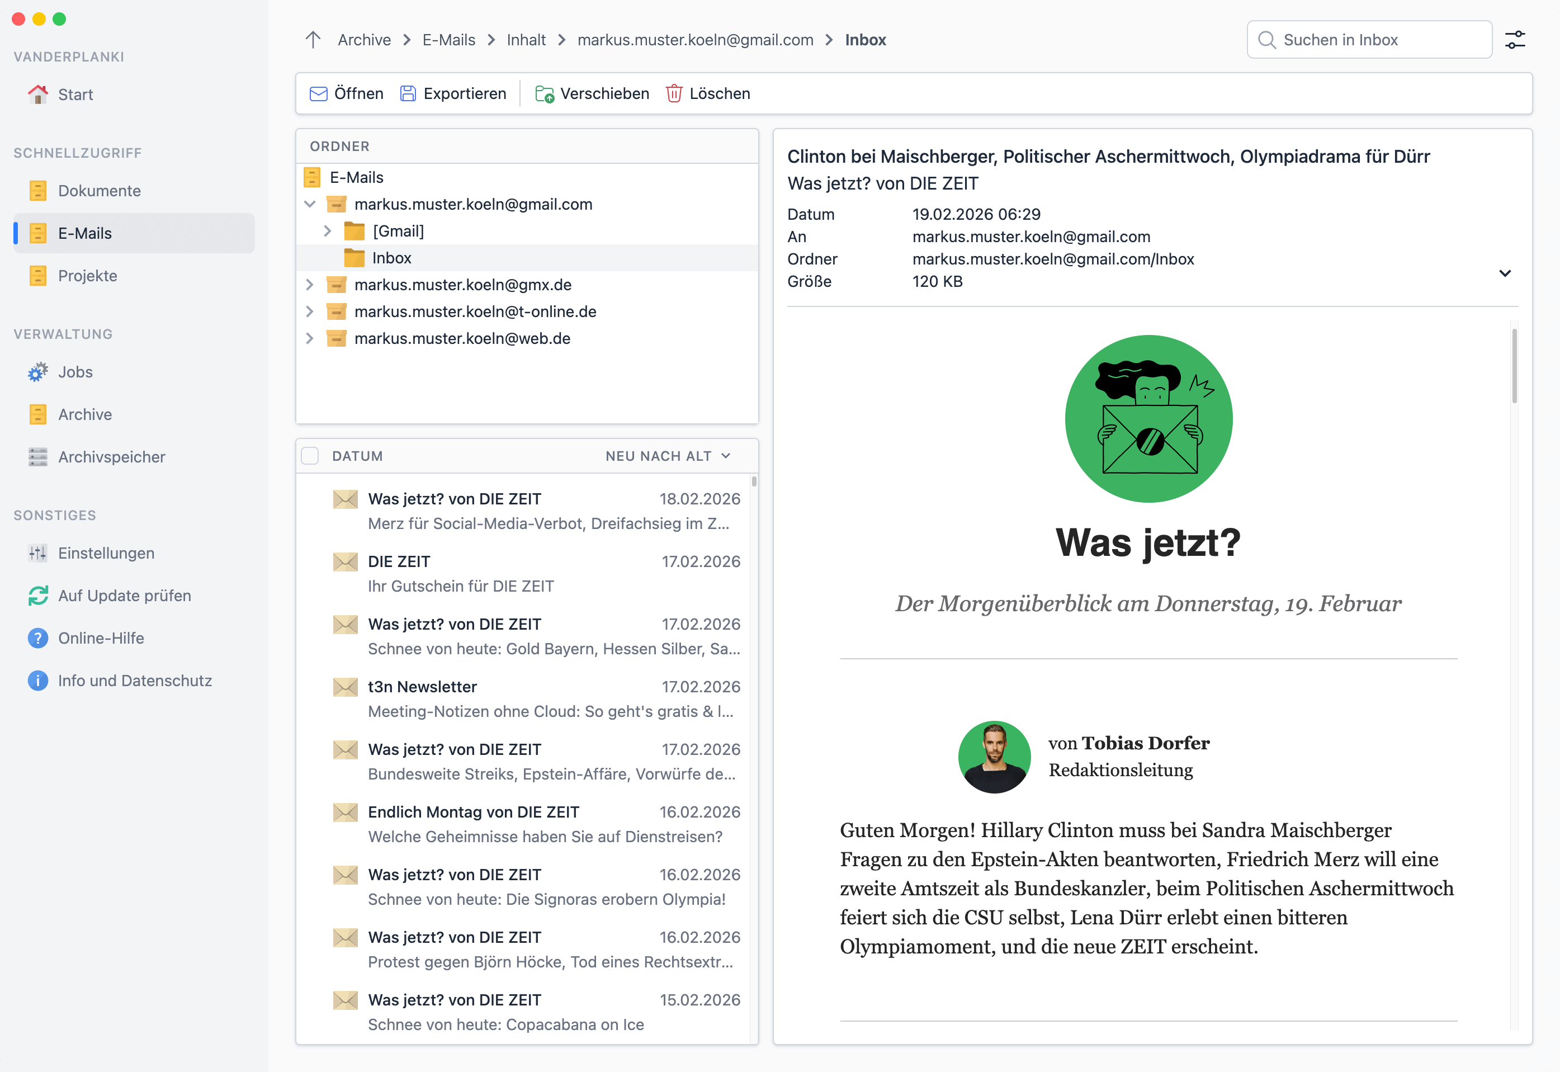Click inside the Suchen in Inbox search field
This screenshot has height=1072, width=1560.
point(1370,40)
